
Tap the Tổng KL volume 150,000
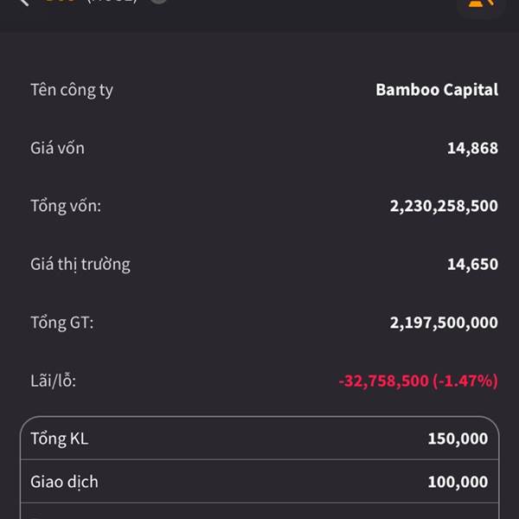point(458,439)
